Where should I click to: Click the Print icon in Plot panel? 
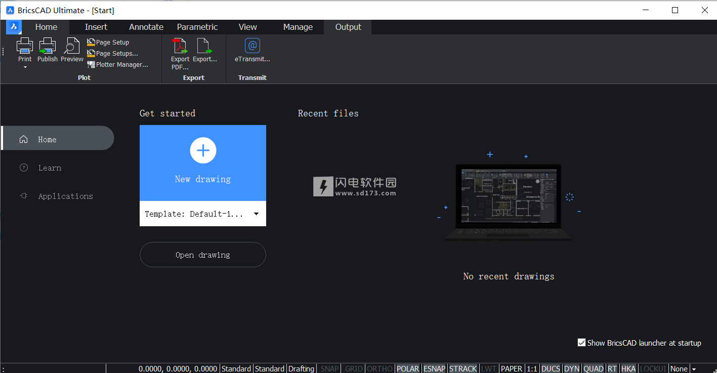(x=25, y=46)
